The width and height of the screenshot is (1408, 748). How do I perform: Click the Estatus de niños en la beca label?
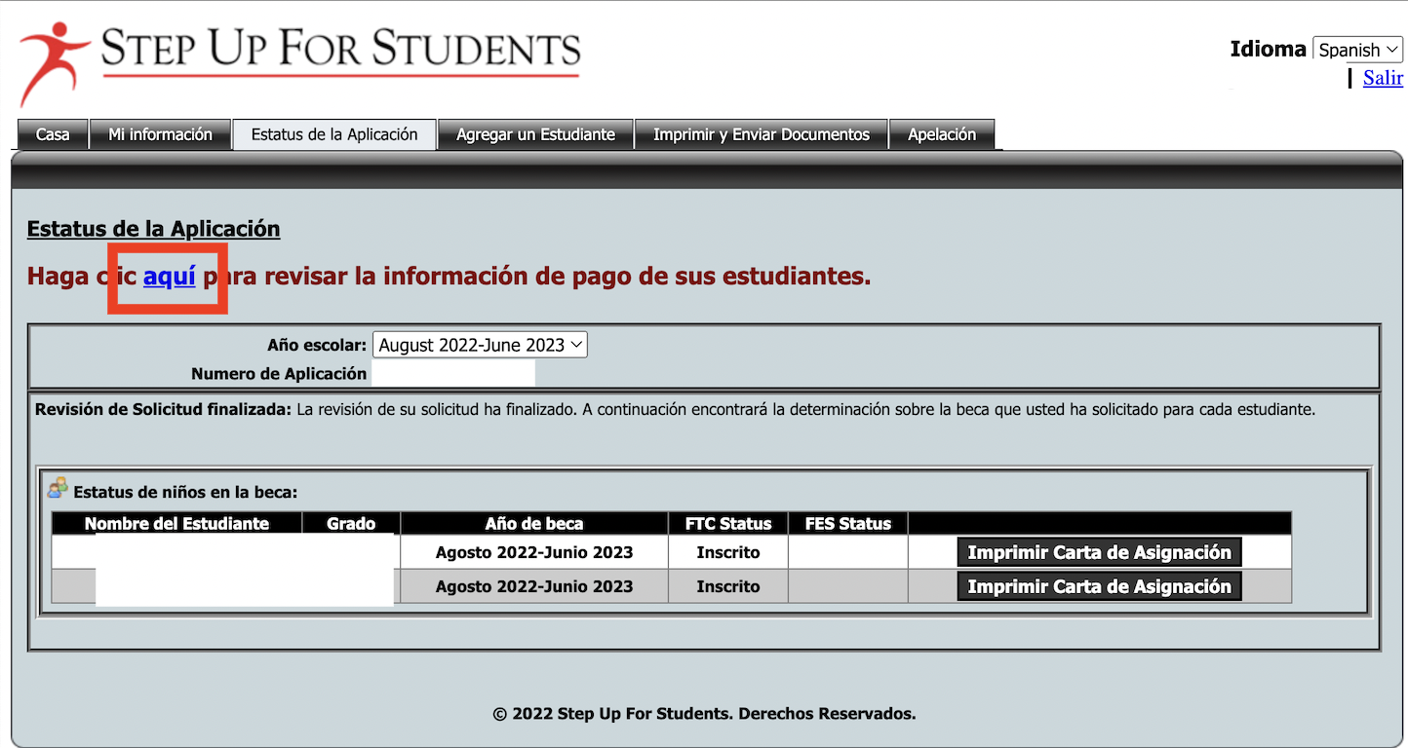click(x=185, y=493)
